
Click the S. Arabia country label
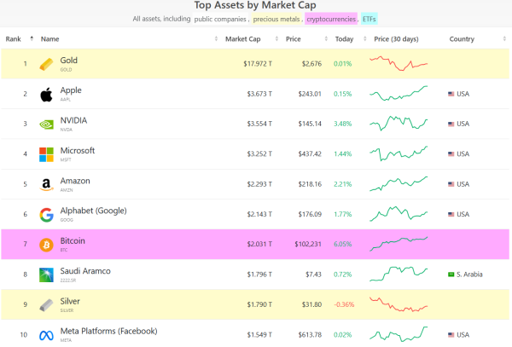point(469,275)
